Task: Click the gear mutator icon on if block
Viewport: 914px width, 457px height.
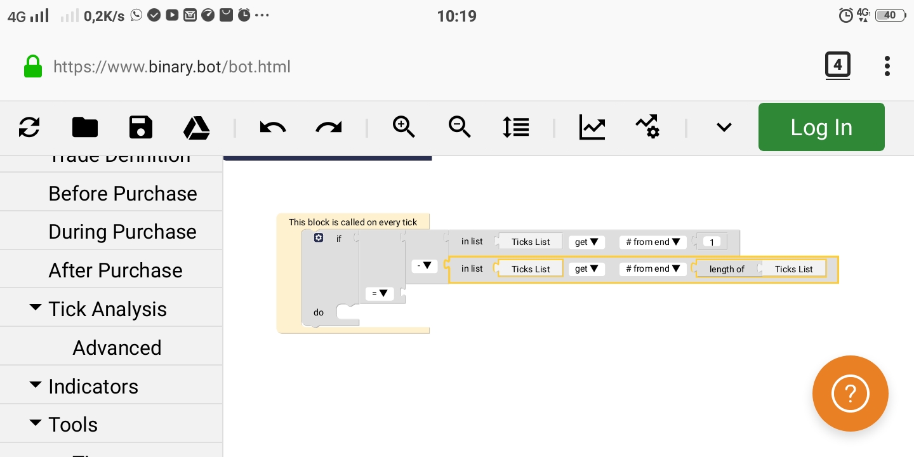Action: click(x=319, y=237)
